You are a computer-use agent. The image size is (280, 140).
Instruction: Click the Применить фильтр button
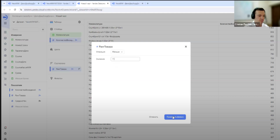point(175,117)
